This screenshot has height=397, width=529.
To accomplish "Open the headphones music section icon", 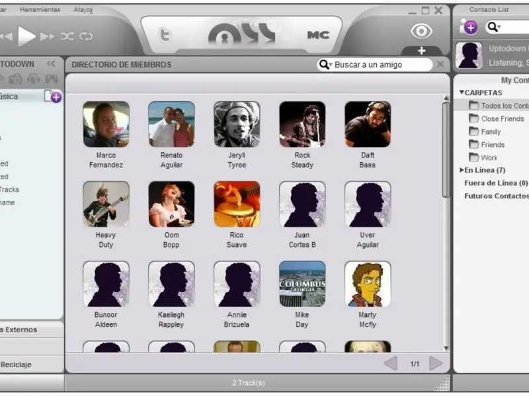I will click(34, 79).
